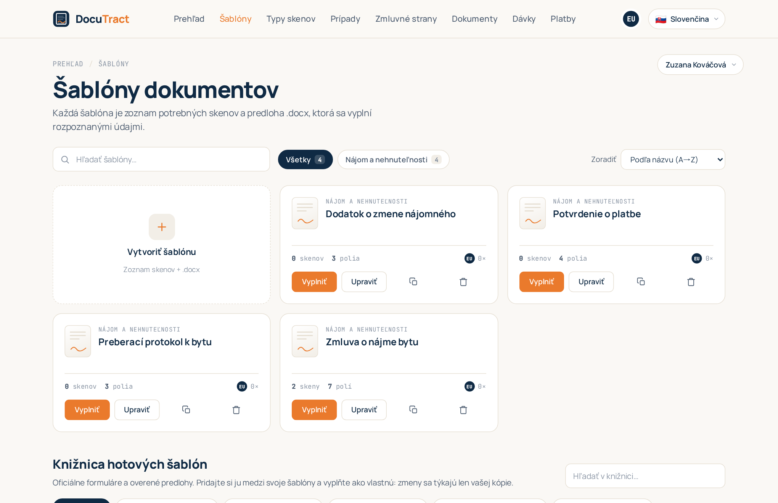
Task: Open Platby navigation item
Action: click(563, 19)
